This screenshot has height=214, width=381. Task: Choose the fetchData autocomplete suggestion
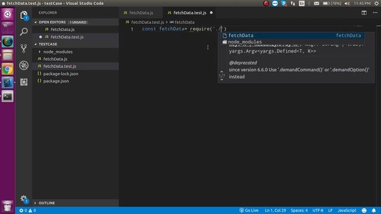[x=292, y=36]
